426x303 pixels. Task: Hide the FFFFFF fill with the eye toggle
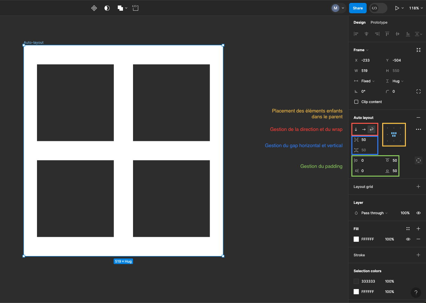point(408,239)
